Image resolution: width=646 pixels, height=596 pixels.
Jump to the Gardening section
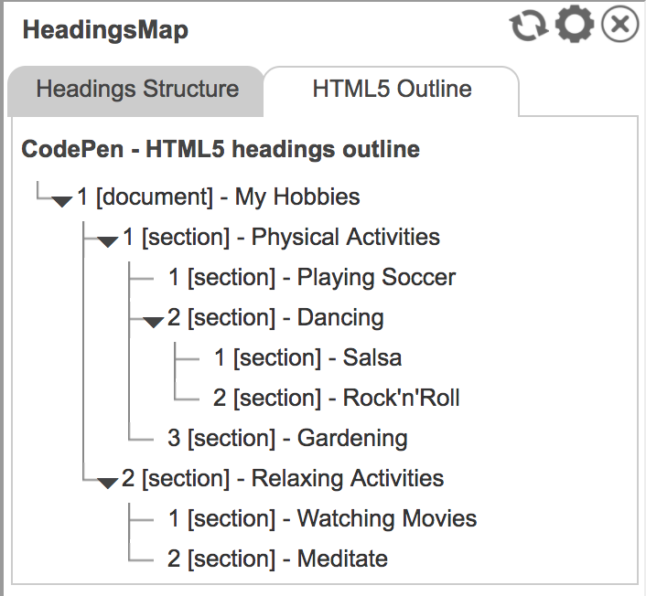(287, 438)
